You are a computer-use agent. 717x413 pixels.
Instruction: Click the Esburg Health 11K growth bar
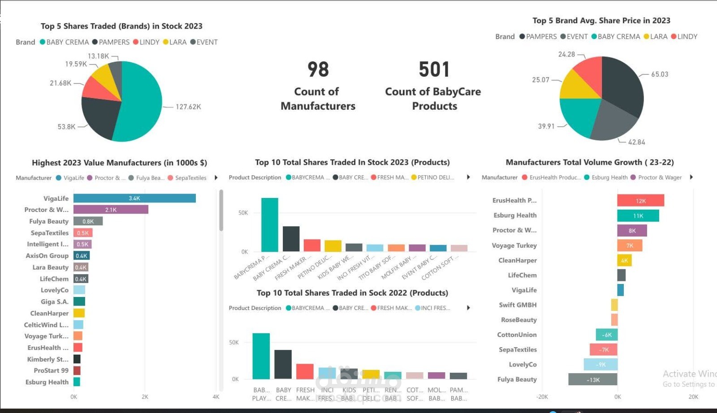(x=638, y=216)
